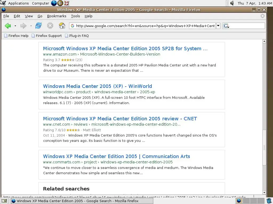Image resolution: width=273 pixels, height=204 pixels.
Task: Open the Home page icon
Action: click(x=62, y=26)
